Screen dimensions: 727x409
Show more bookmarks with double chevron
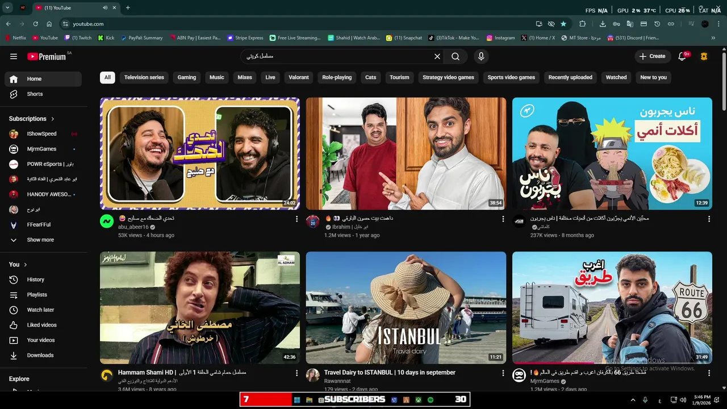pyautogui.click(x=713, y=38)
